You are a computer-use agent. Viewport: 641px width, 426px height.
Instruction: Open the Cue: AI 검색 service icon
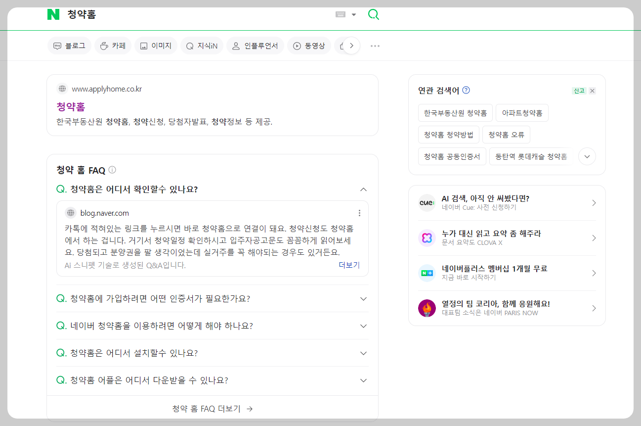click(x=427, y=202)
